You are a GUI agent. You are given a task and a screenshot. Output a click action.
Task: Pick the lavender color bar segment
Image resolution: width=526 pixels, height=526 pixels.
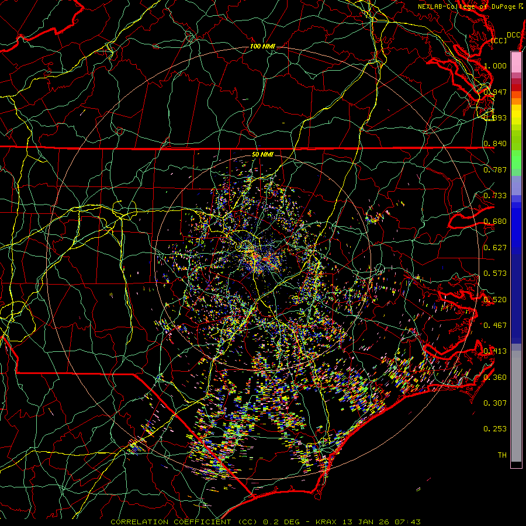[x=516, y=185]
